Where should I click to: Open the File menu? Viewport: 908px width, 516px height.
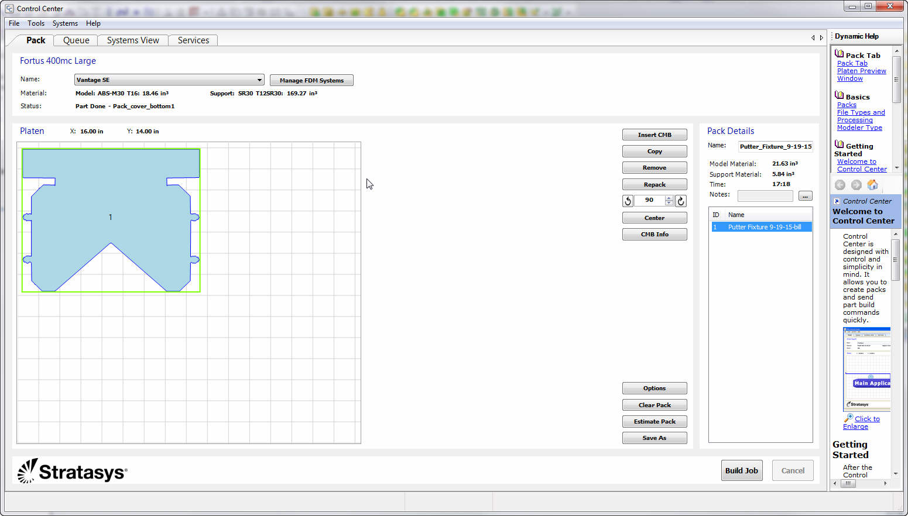coord(14,23)
